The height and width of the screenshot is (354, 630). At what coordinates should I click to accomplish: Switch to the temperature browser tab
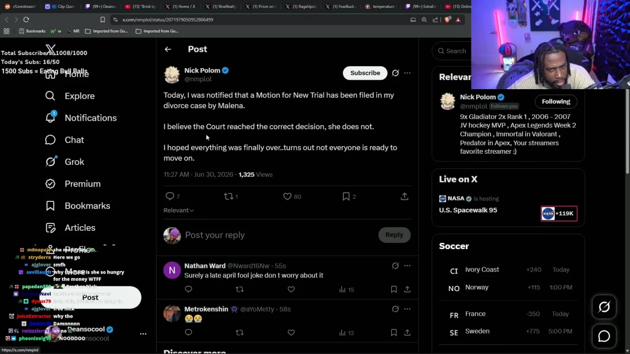point(380,6)
